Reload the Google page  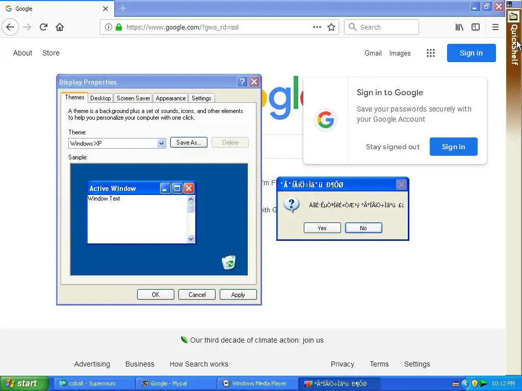(43, 27)
